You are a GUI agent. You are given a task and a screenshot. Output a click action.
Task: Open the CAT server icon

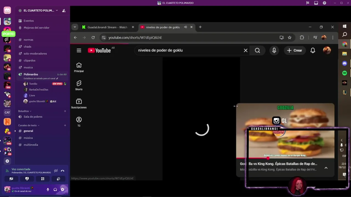[x=7, y=112]
